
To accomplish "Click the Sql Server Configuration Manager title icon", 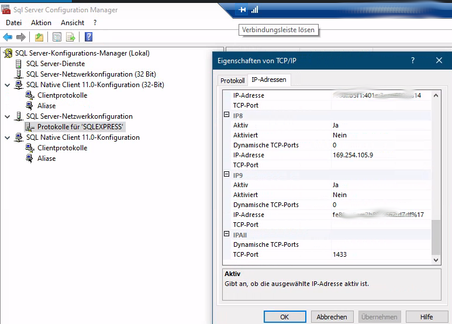I will [6, 9].
